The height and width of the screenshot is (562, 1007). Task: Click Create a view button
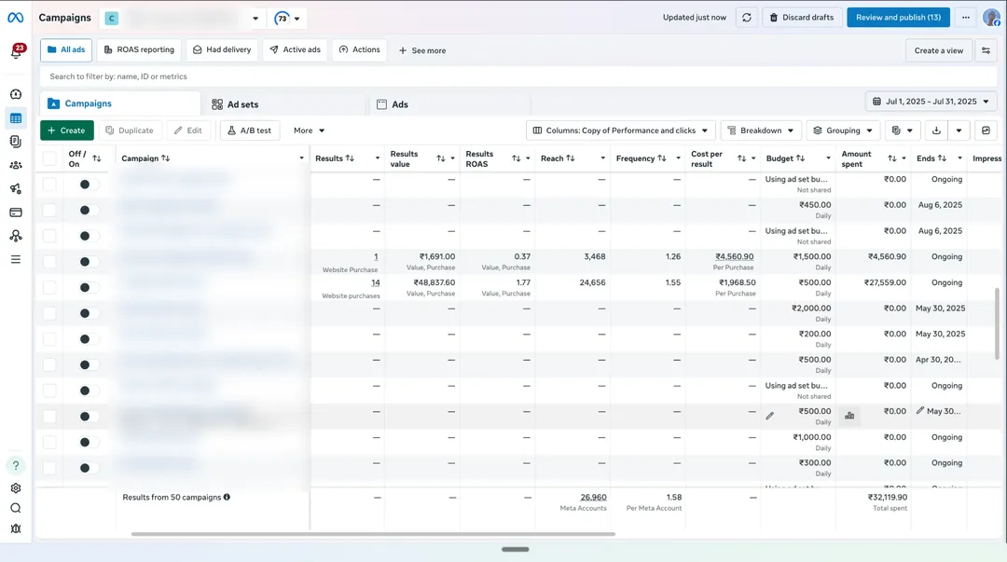(938, 50)
